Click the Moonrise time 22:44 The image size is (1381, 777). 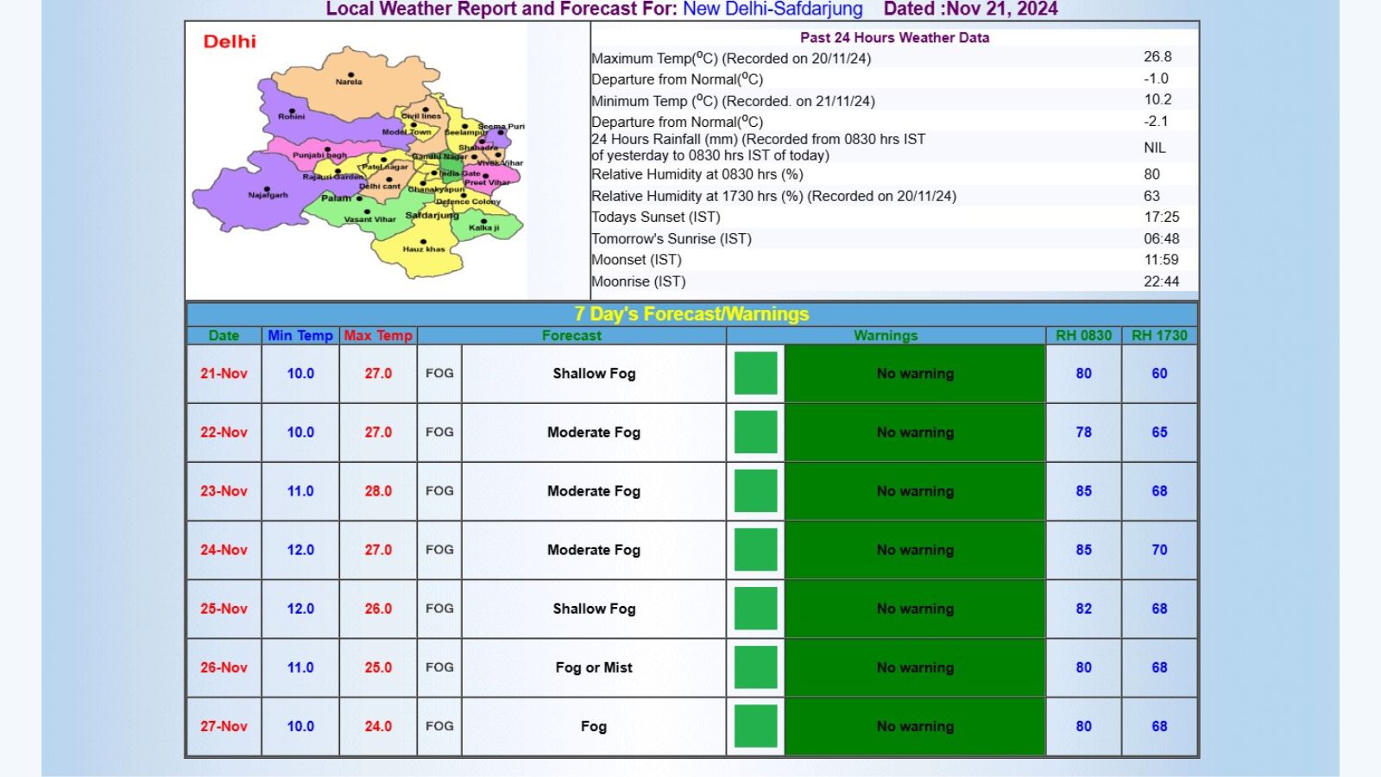[x=1161, y=281]
